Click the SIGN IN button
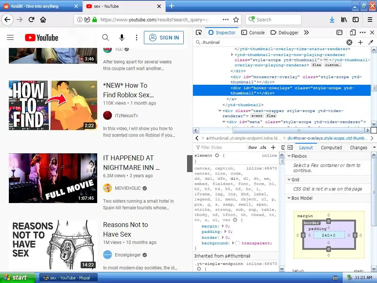 [x=164, y=38]
